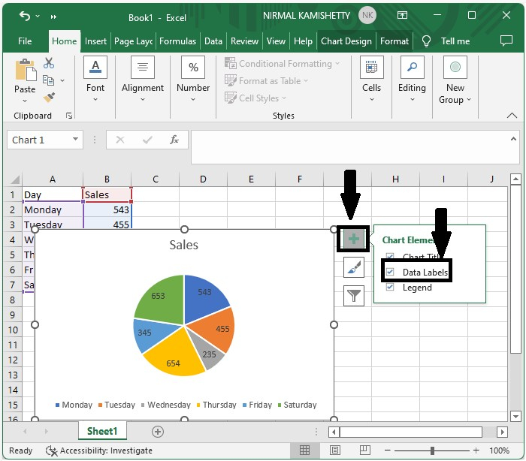This screenshot has height=461, width=526.
Task: Click the Select All corner triangle
Action: coord(15,179)
